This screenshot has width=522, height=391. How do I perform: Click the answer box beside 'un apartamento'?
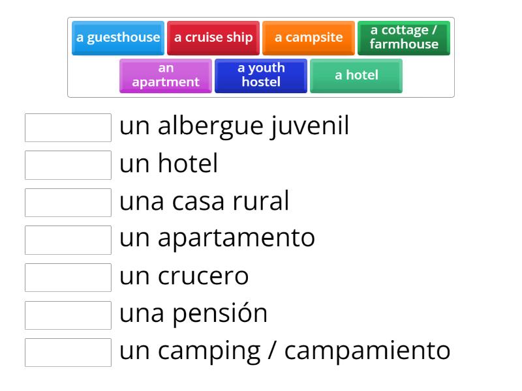(x=68, y=239)
